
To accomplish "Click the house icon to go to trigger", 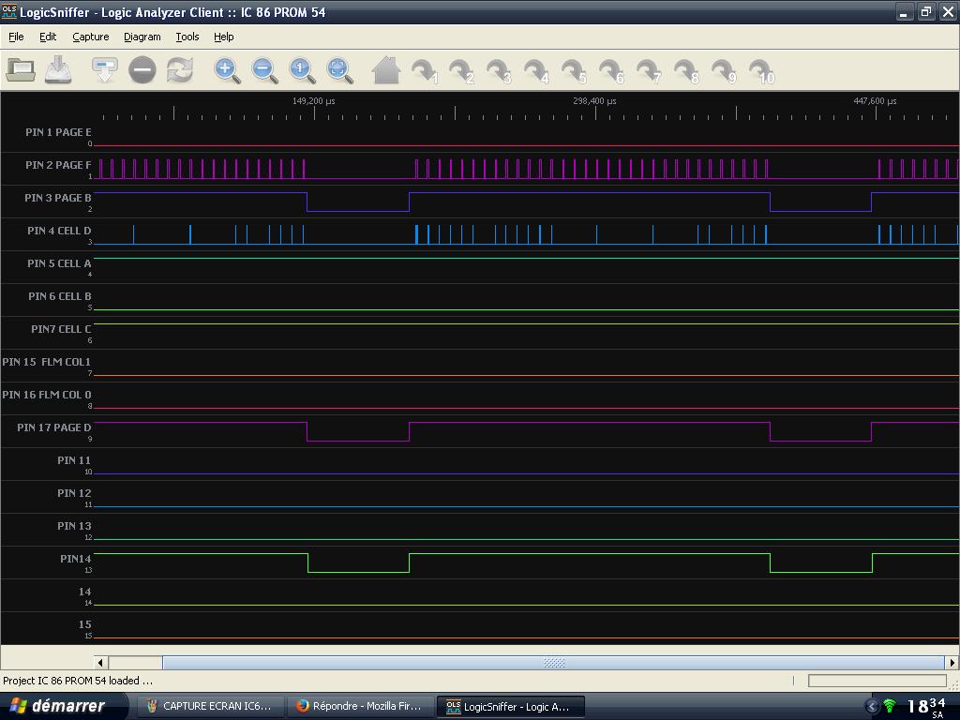I will (x=385, y=70).
